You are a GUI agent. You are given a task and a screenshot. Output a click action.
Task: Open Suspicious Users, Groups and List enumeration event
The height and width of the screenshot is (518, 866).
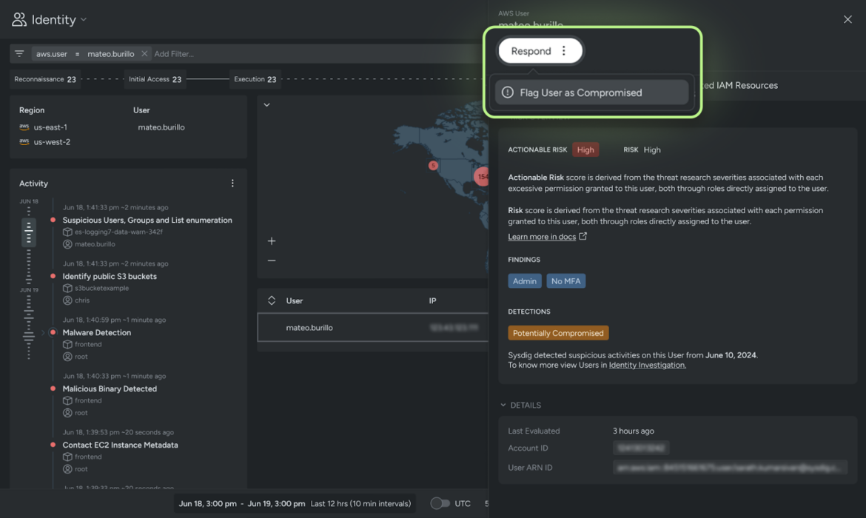pos(147,220)
